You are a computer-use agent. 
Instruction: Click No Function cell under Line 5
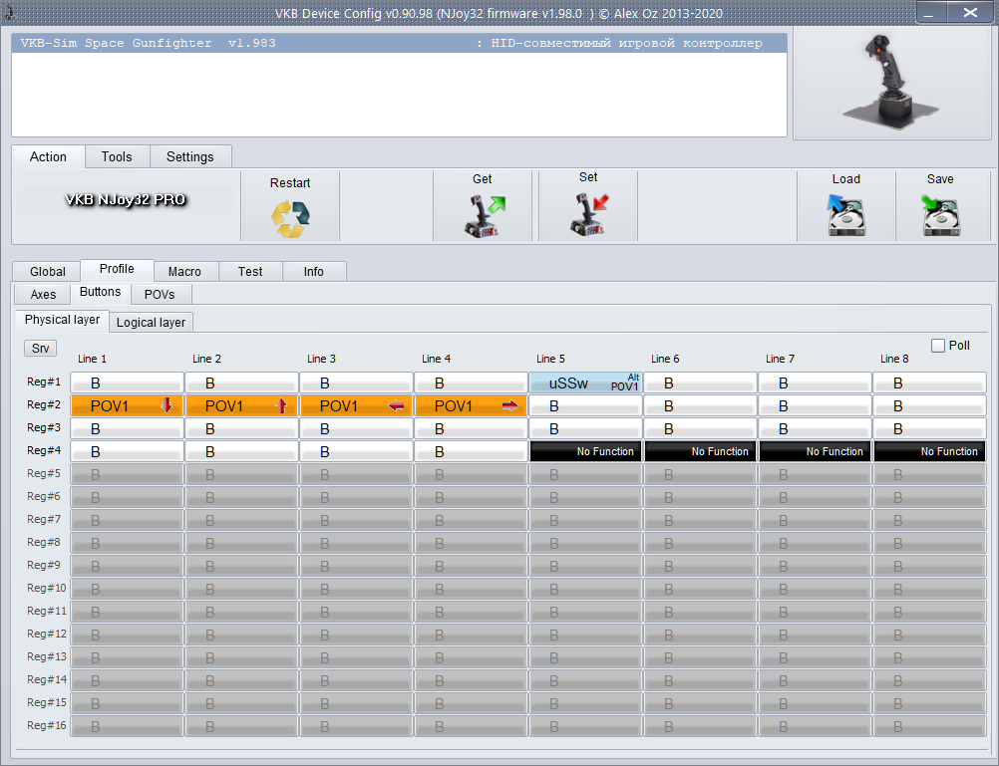(585, 451)
